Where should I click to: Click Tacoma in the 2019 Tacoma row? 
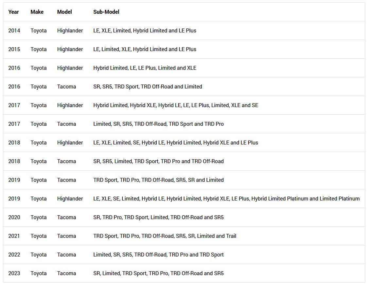pos(66,180)
